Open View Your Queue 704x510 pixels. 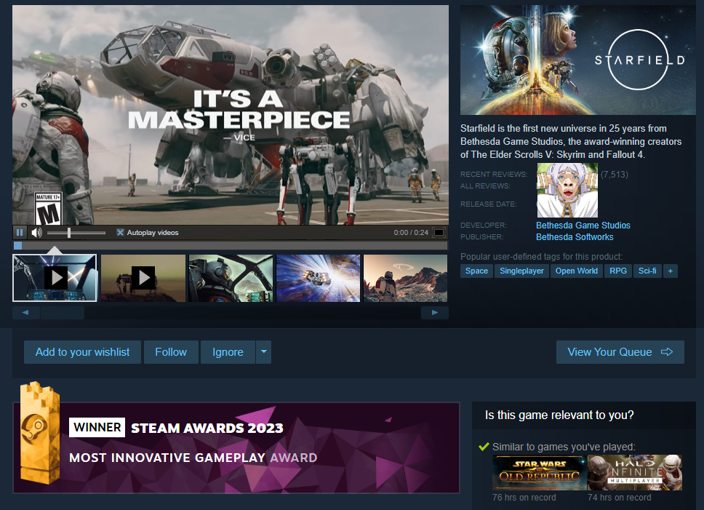pyautogui.click(x=620, y=352)
